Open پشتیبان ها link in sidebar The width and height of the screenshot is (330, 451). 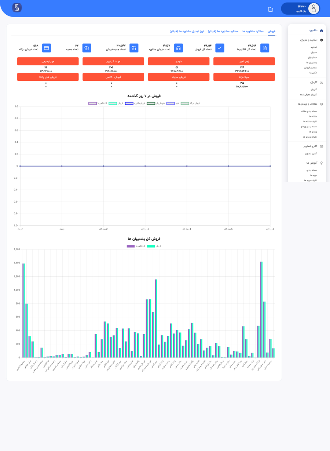pos(312,63)
